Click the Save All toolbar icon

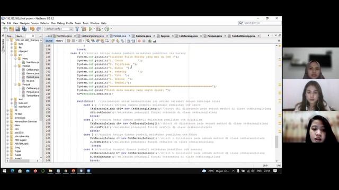[24, 29]
